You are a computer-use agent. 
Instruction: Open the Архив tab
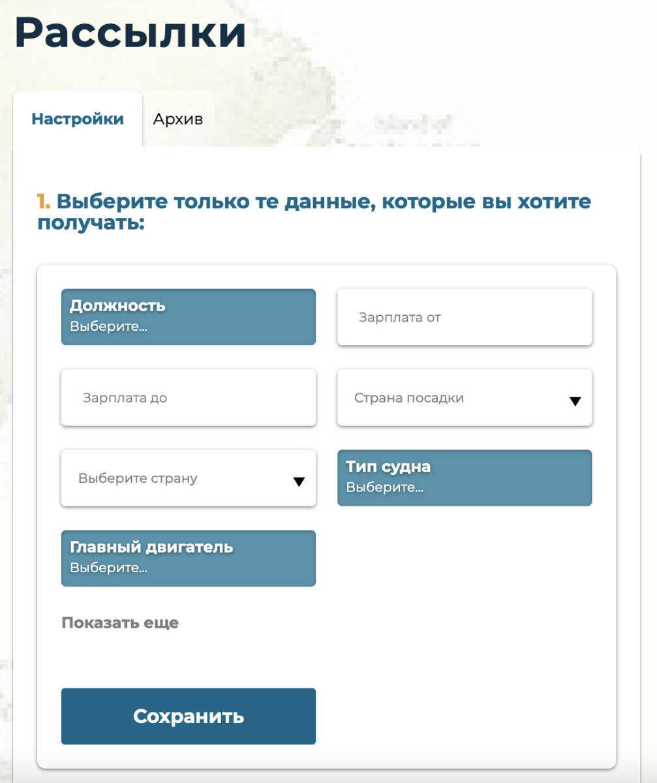tap(178, 119)
